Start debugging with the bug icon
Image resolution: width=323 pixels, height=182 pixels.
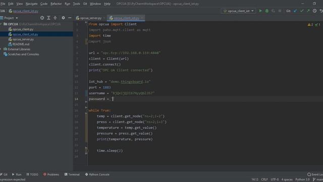pos(267,11)
